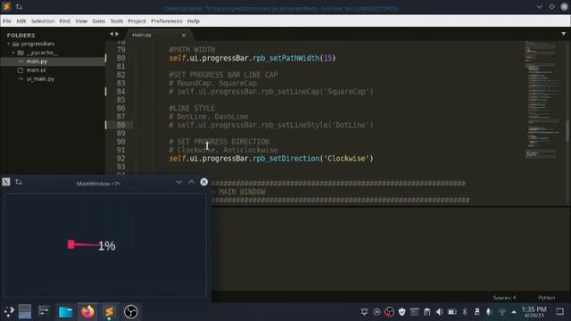Click the MainWindow app icon in its title bar
This screenshot has width=571, height=321.
pos(6,182)
